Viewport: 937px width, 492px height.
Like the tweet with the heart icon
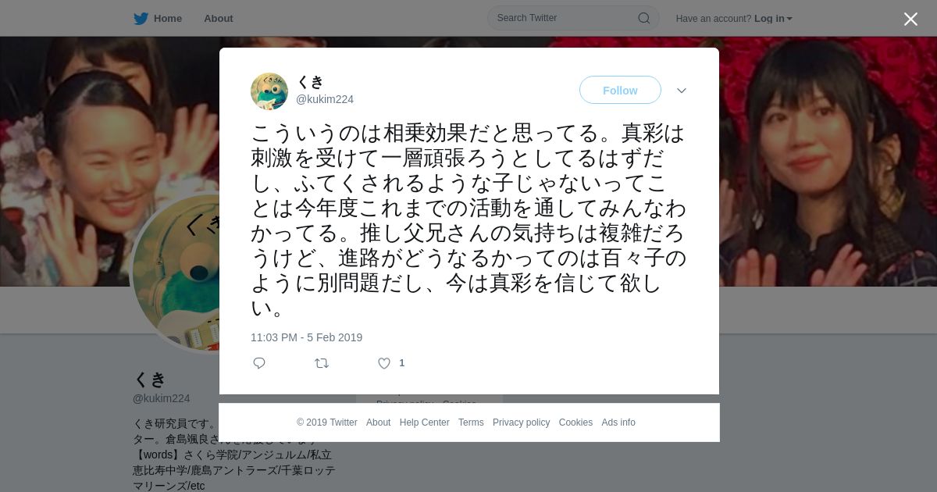click(384, 363)
